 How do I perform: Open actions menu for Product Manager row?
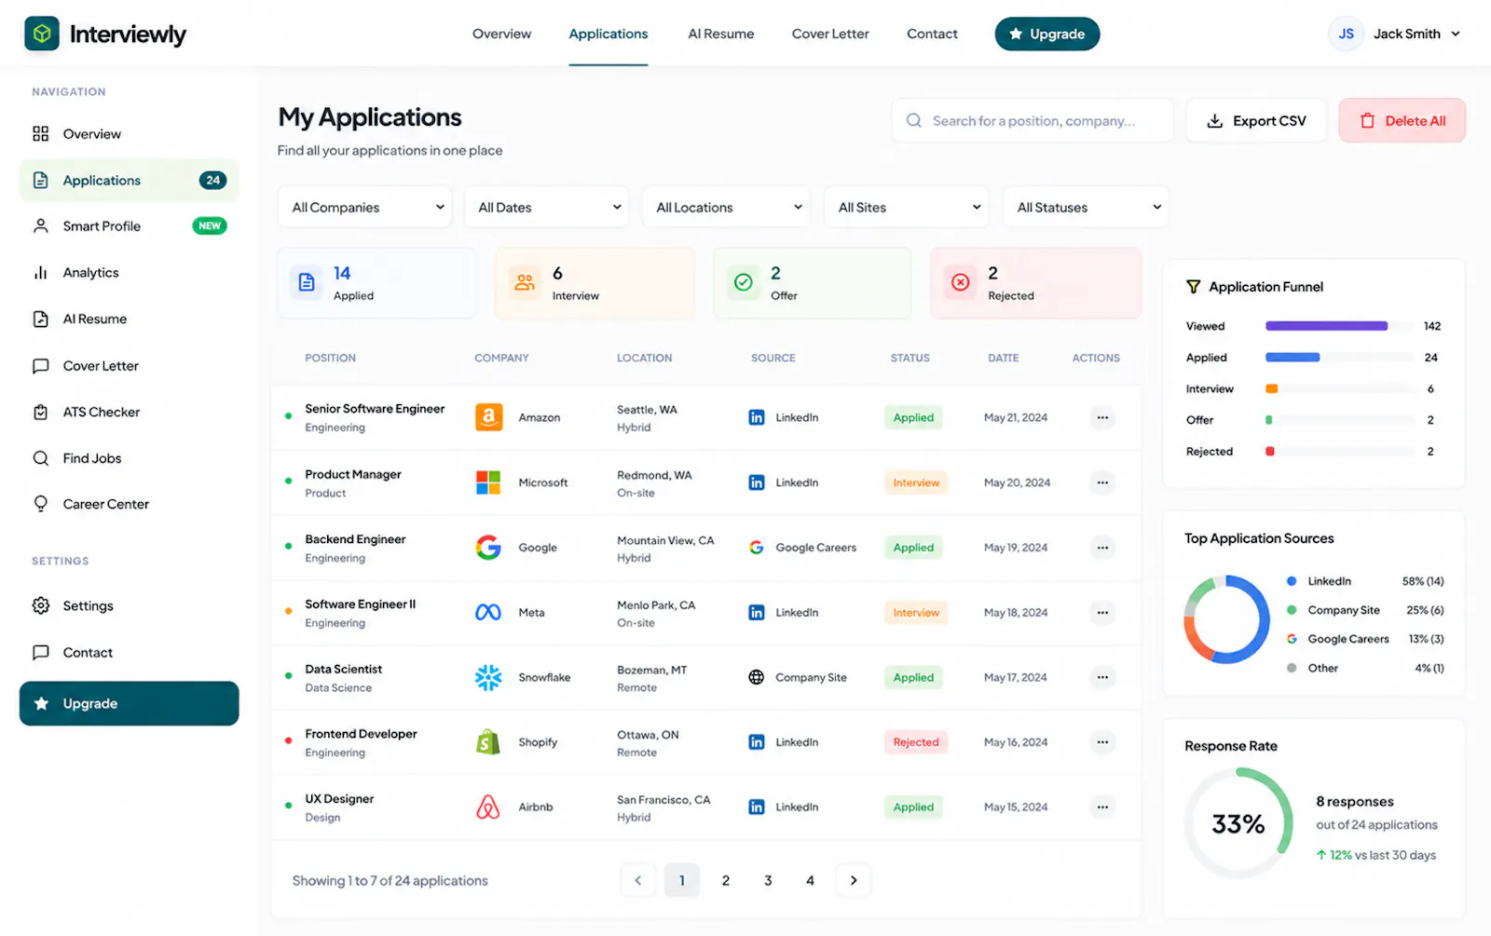pyautogui.click(x=1102, y=482)
